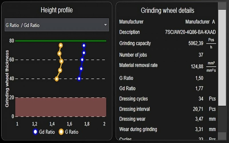
Task: Select the lowest orange G Ratio data point
Action: pyautogui.click(x=57, y=79)
